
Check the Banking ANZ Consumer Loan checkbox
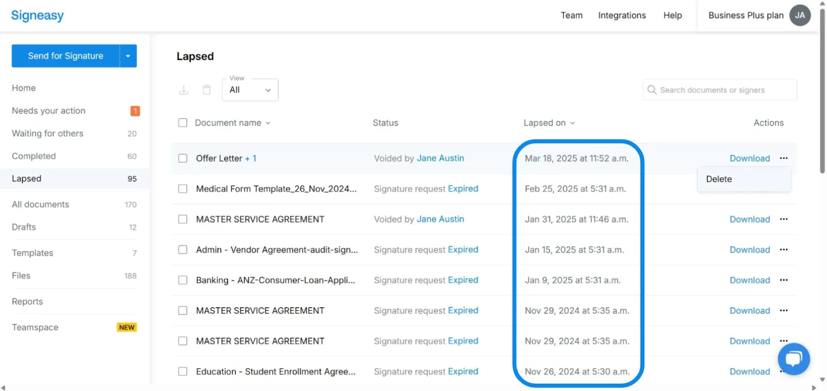pyautogui.click(x=182, y=280)
